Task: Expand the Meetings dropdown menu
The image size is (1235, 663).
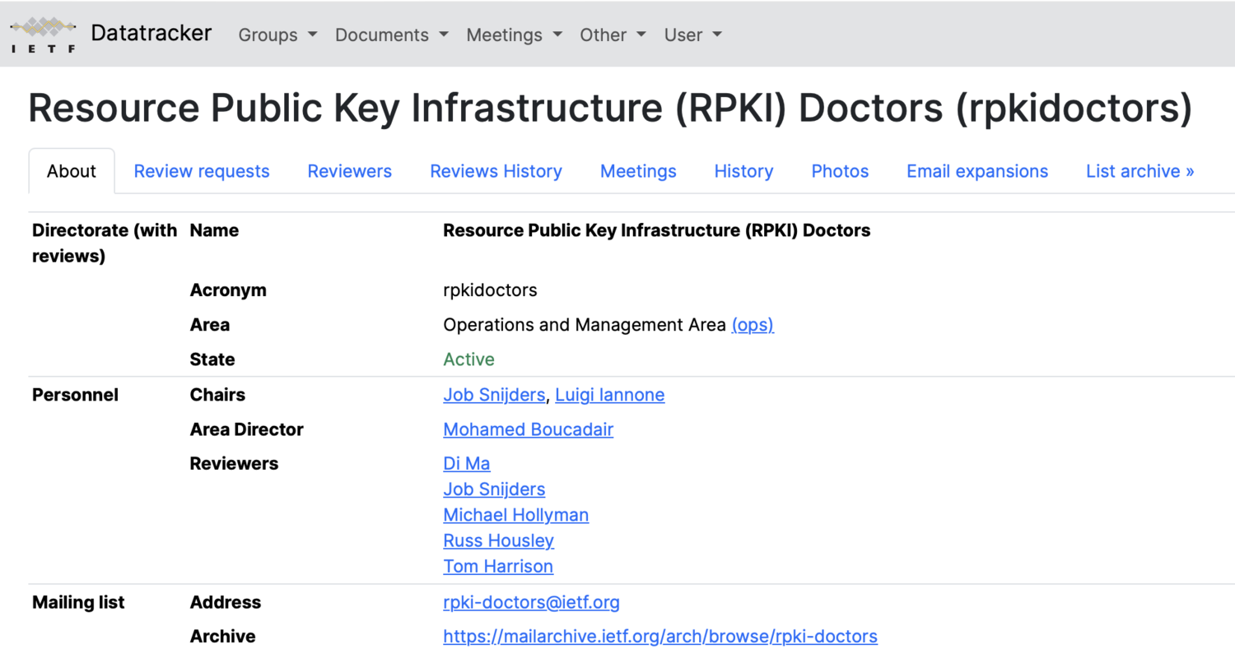Action: point(515,35)
